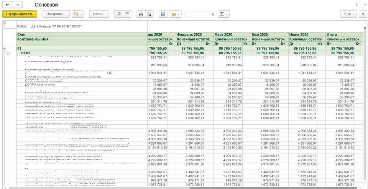This screenshot has width=368, height=189.
Task: Open the sigma sum function dropdown
Action: pyautogui.click(x=223, y=14)
